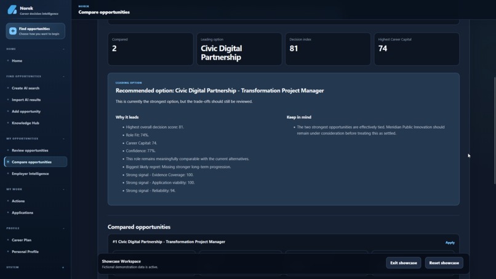Screen dimensions: 496x279
Task: Click Apply for Civic Digital Partnership
Action: tap(450, 243)
